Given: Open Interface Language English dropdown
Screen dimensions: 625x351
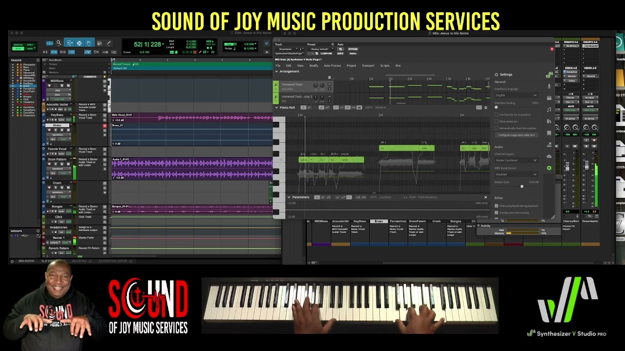Looking at the screenshot, I should pyautogui.click(x=517, y=95).
